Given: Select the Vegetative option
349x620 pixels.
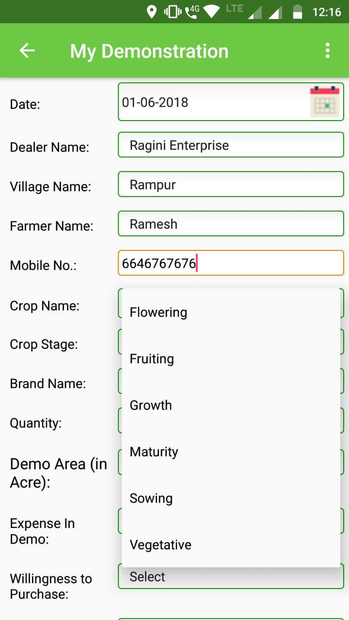Looking at the screenshot, I should 160,545.
